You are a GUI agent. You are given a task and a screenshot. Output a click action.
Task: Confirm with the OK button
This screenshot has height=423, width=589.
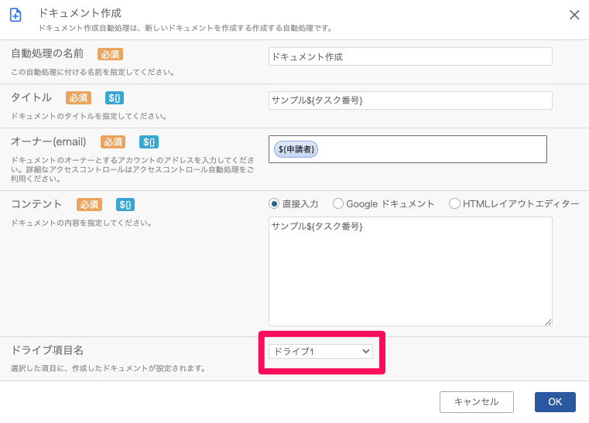555,402
